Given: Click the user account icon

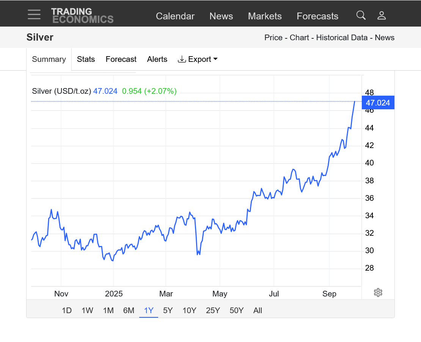Looking at the screenshot, I should [381, 16].
